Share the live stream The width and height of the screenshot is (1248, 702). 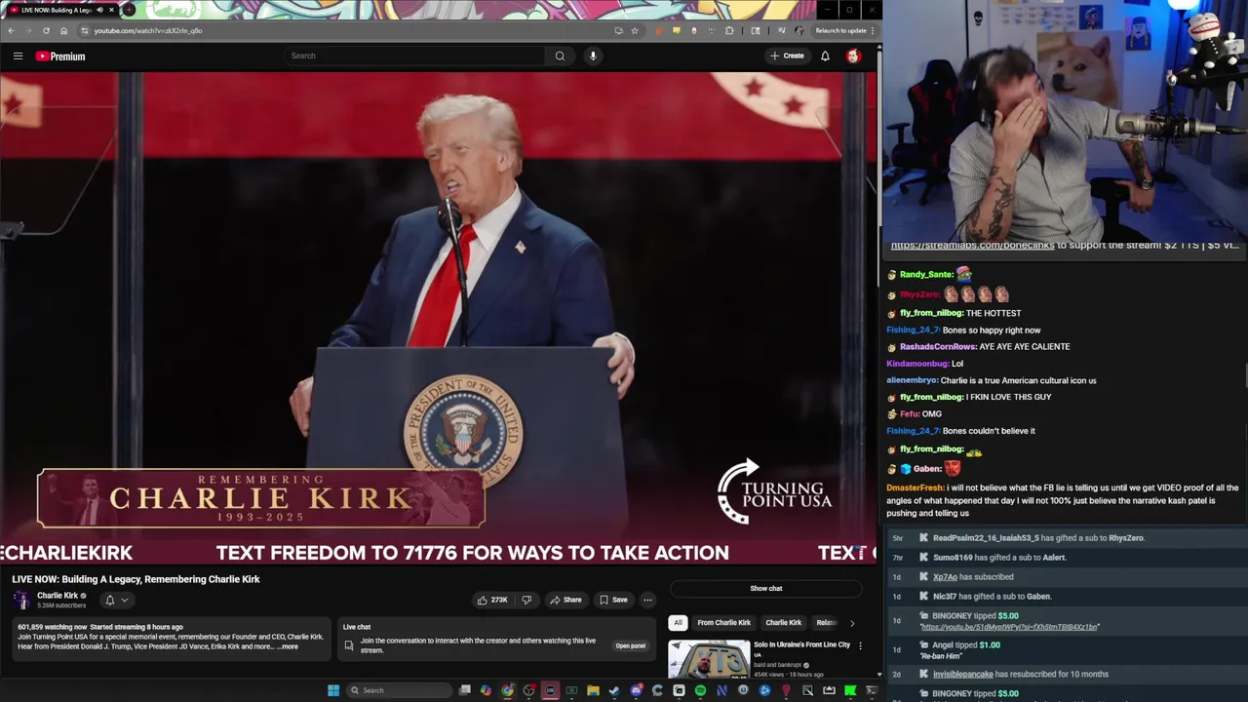tap(565, 600)
